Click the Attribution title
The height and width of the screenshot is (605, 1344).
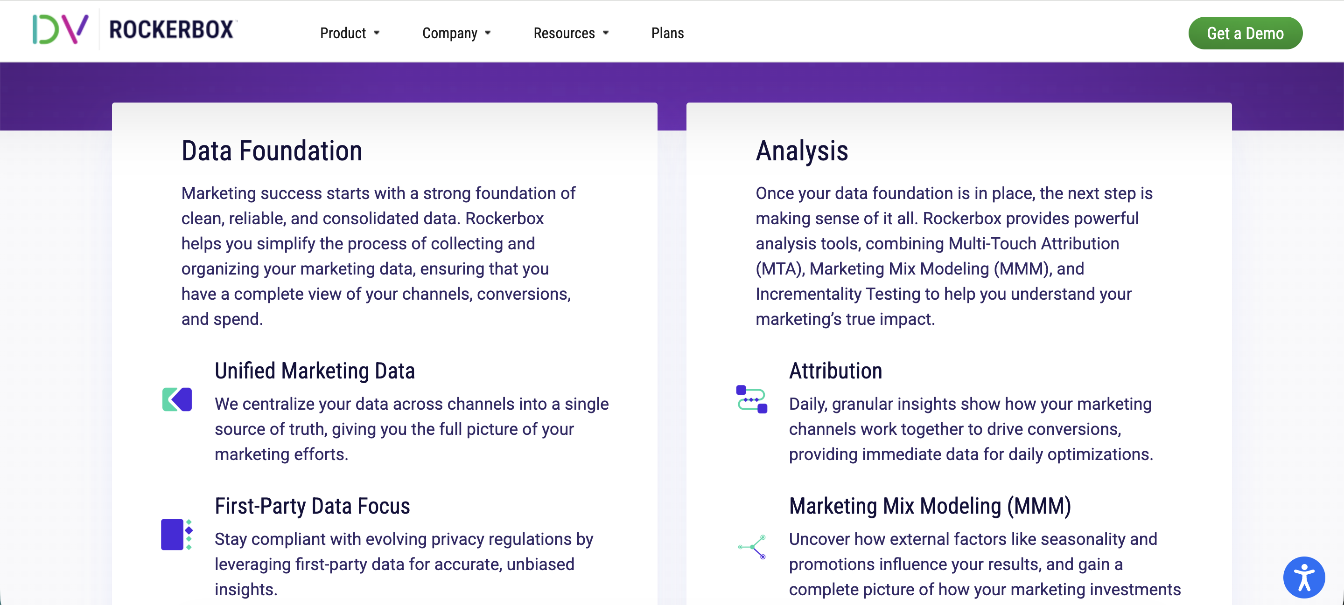pos(835,371)
